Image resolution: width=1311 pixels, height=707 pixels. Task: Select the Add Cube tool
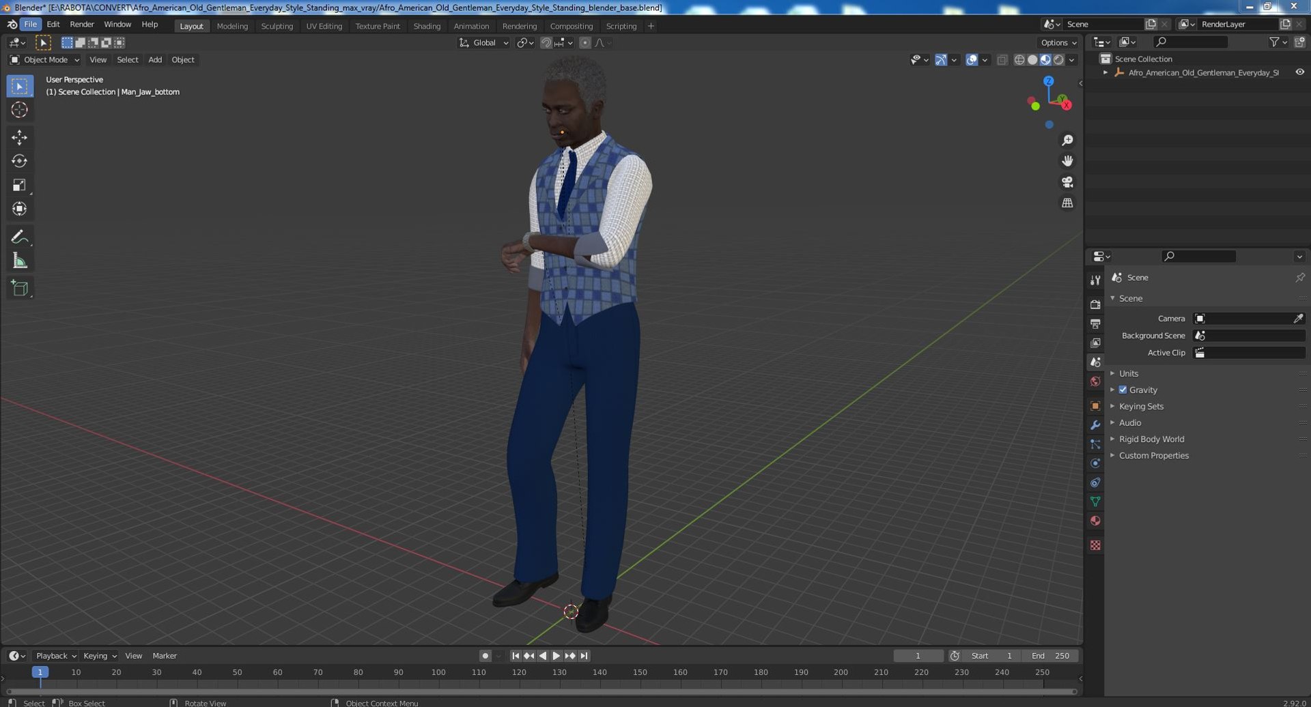click(19, 288)
